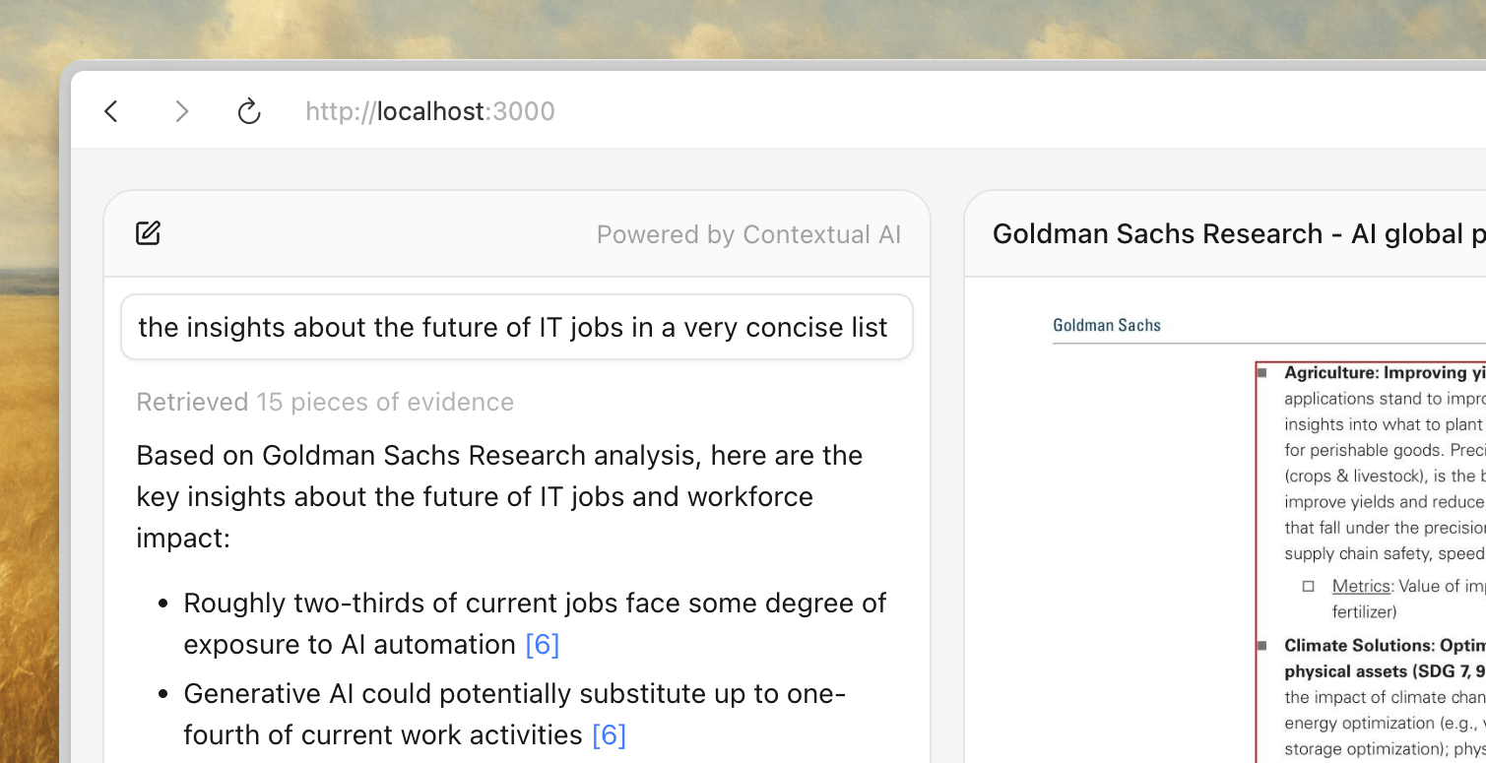Click the Goldman Sachs logo in the document
This screenshot has width=1486, height=763.
point(1106,325)
